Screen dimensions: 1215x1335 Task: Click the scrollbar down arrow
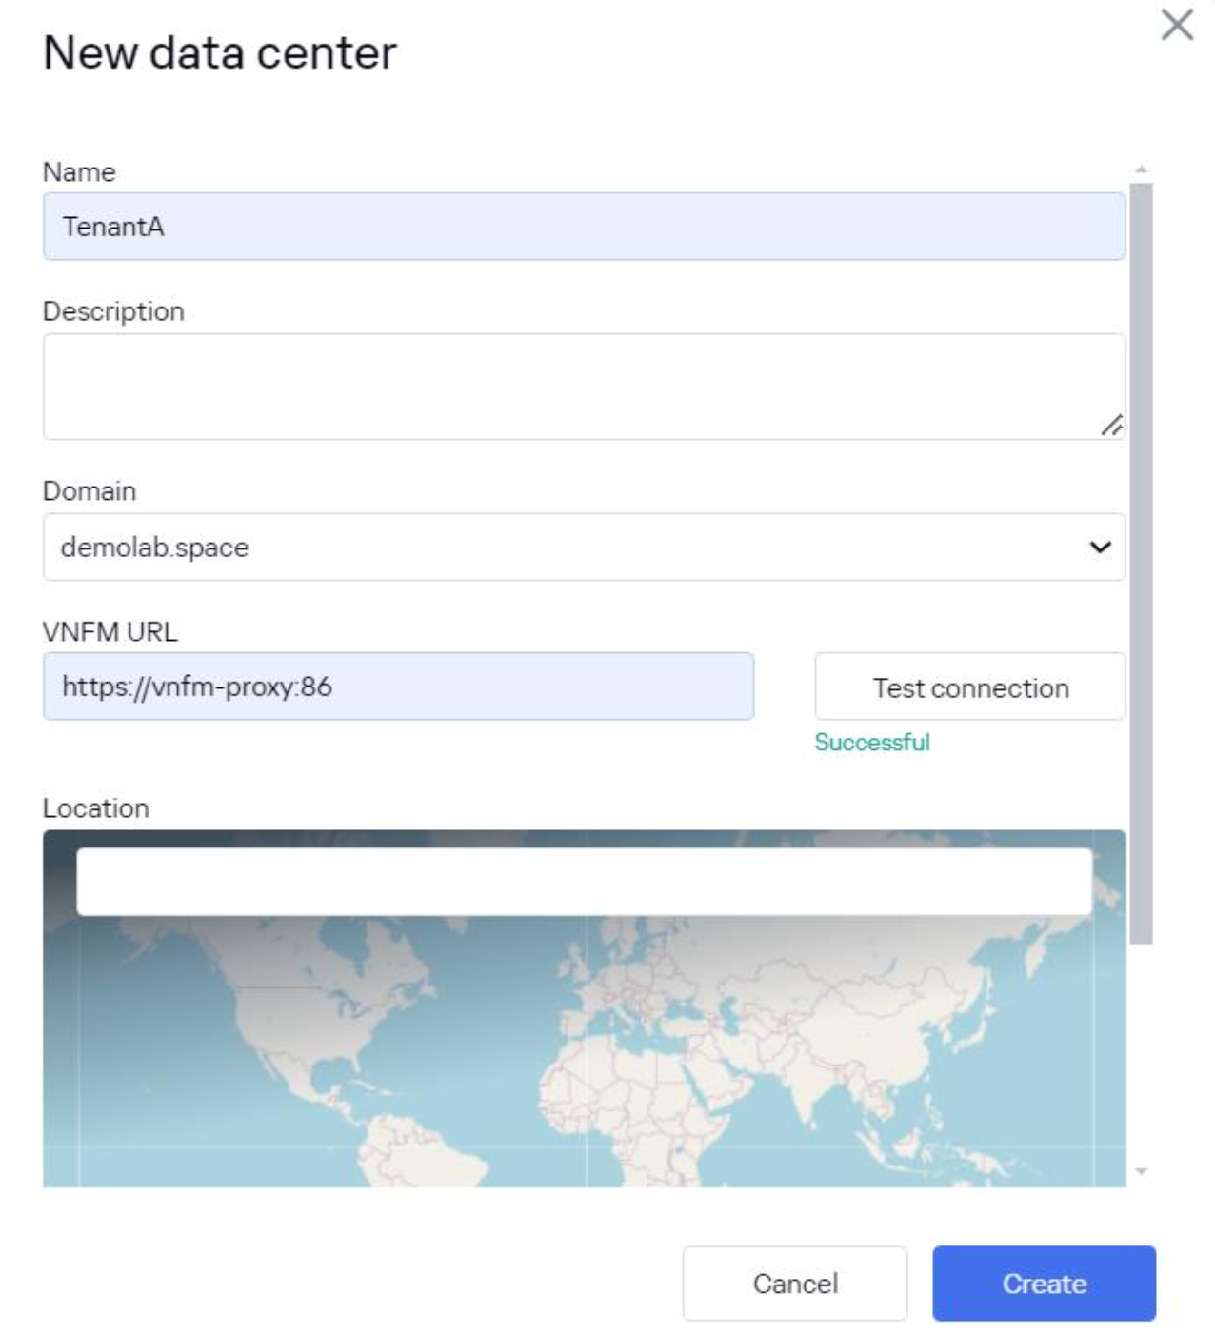[1141, 1171]
